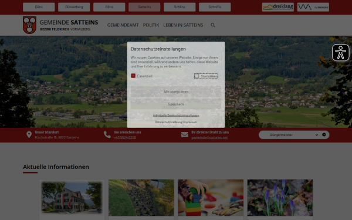Viewport: 352px width, 220px height.
Task: Switch to the Röns municipality tab
Action: coord(109,7)
